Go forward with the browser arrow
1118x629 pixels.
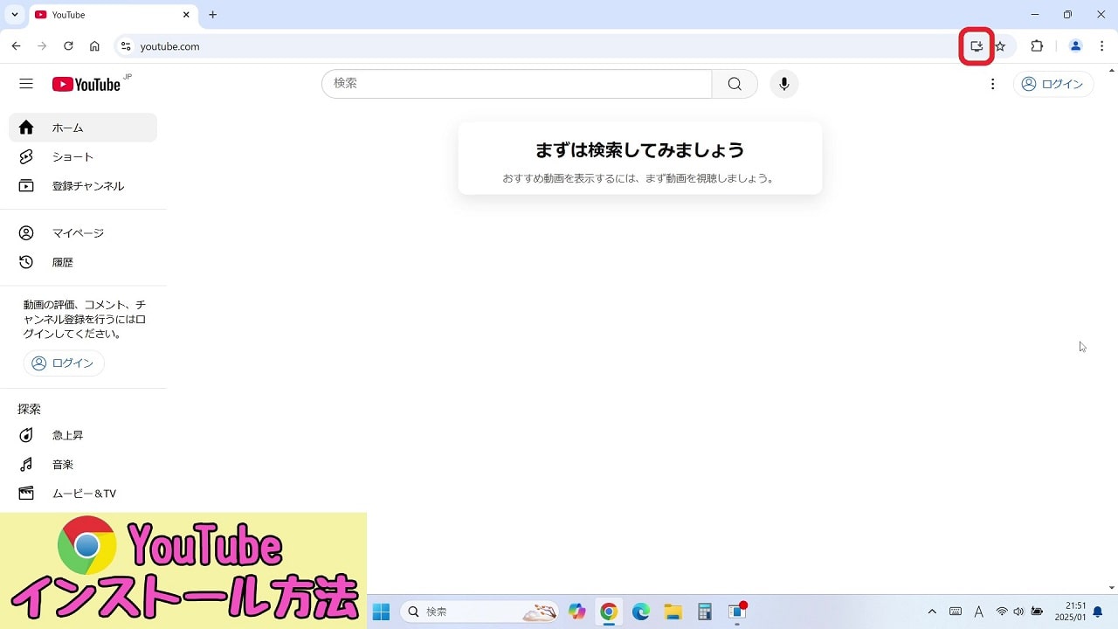coord(42,46)
